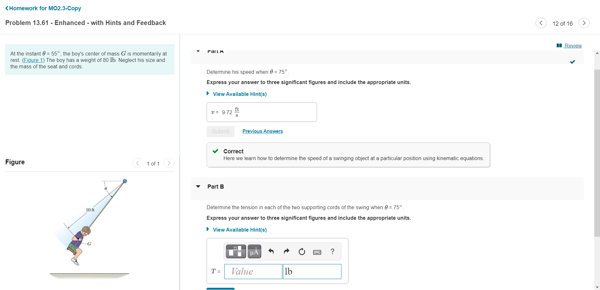Collapse the Part B section
The height and width of the screenshot is (290, 600).
click(x=198, y=186)
